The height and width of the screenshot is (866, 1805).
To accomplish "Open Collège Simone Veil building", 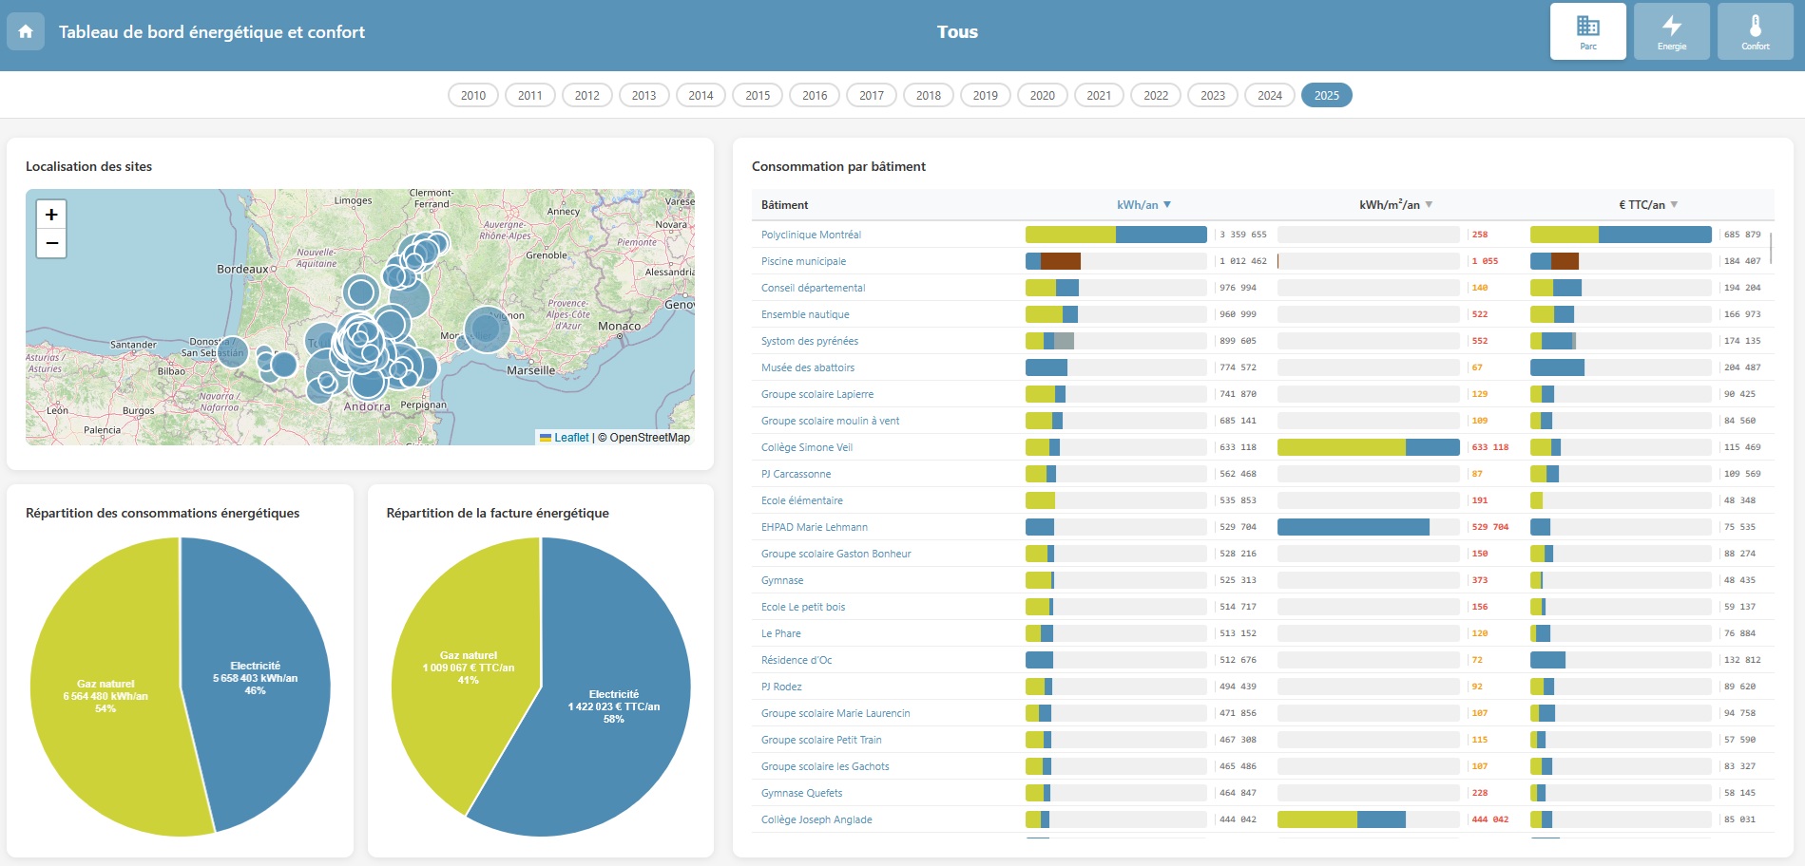I will click(807, 447).
